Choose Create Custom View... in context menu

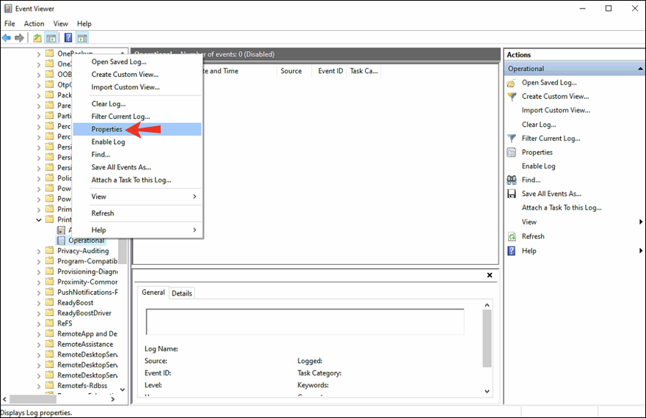pos(137,75)
